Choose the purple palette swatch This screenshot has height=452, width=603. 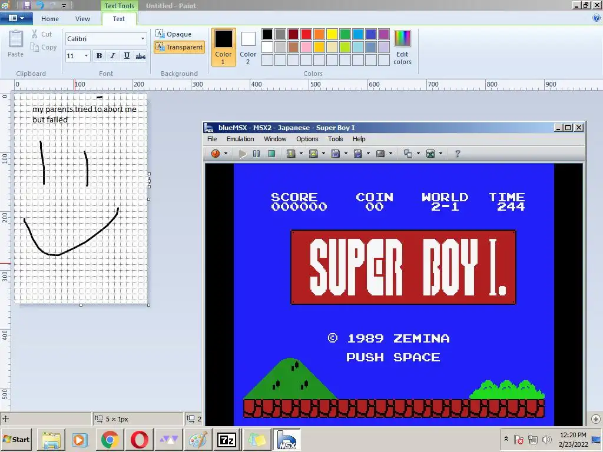384,34
